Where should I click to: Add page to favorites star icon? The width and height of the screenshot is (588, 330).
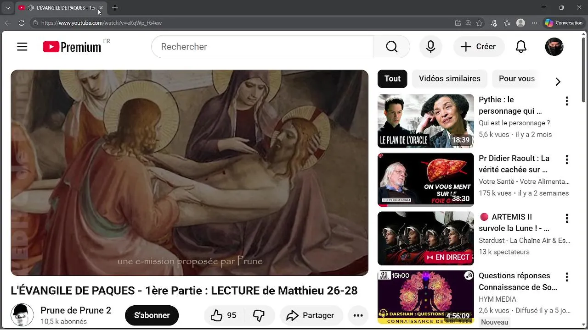480,23
